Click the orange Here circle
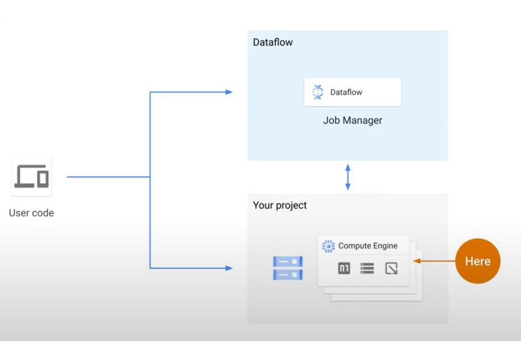Image resolution: width=521 pixels, height=341 pixels. pyautogui.click(x=477, y=261)
